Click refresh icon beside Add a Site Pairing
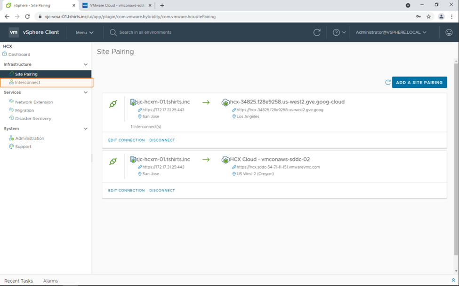The image size is (459, 286). click(x=388, y=82)
